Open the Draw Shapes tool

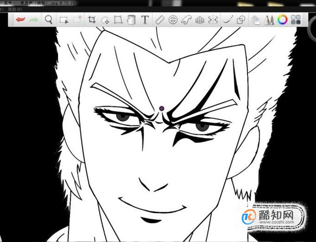(241, 20)
